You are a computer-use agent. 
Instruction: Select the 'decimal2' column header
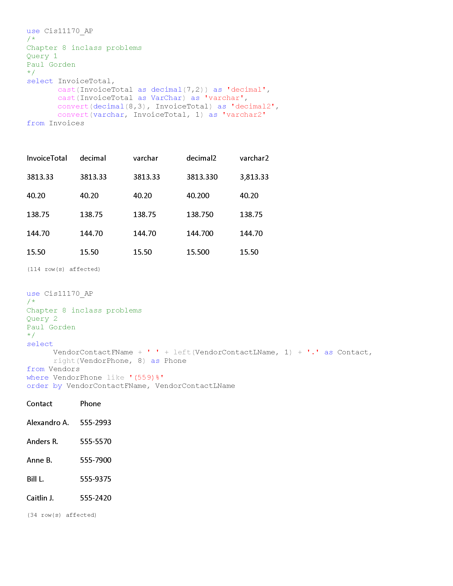(x=201, y=158)
